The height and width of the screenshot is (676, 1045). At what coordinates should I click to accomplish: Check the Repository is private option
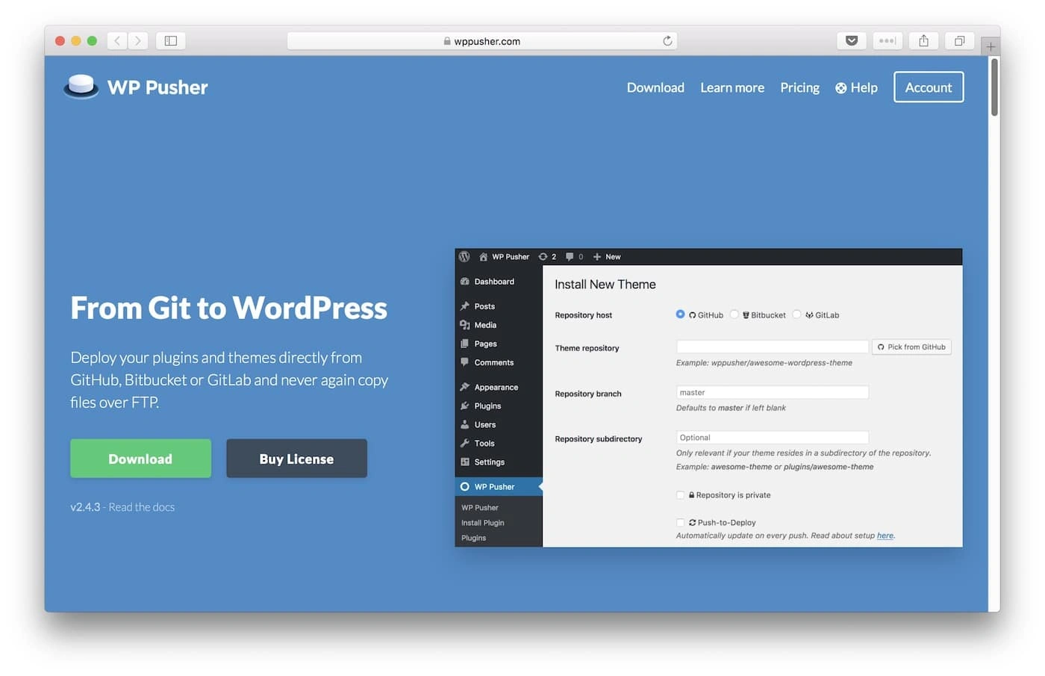pyautogui.click(x=680, y=495)
